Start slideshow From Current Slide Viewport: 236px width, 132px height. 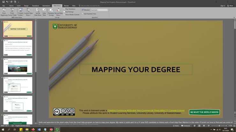(x=12, y=11)
